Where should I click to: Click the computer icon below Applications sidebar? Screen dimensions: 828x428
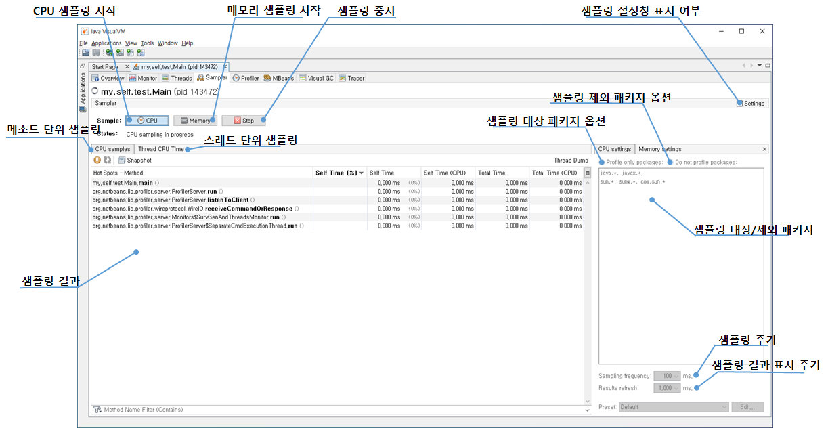[x=82, y=109]
